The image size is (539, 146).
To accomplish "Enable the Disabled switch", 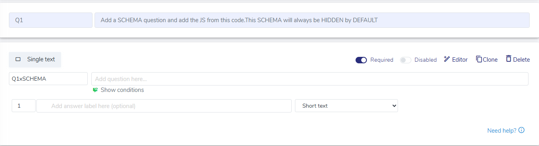I will (406, 60).
